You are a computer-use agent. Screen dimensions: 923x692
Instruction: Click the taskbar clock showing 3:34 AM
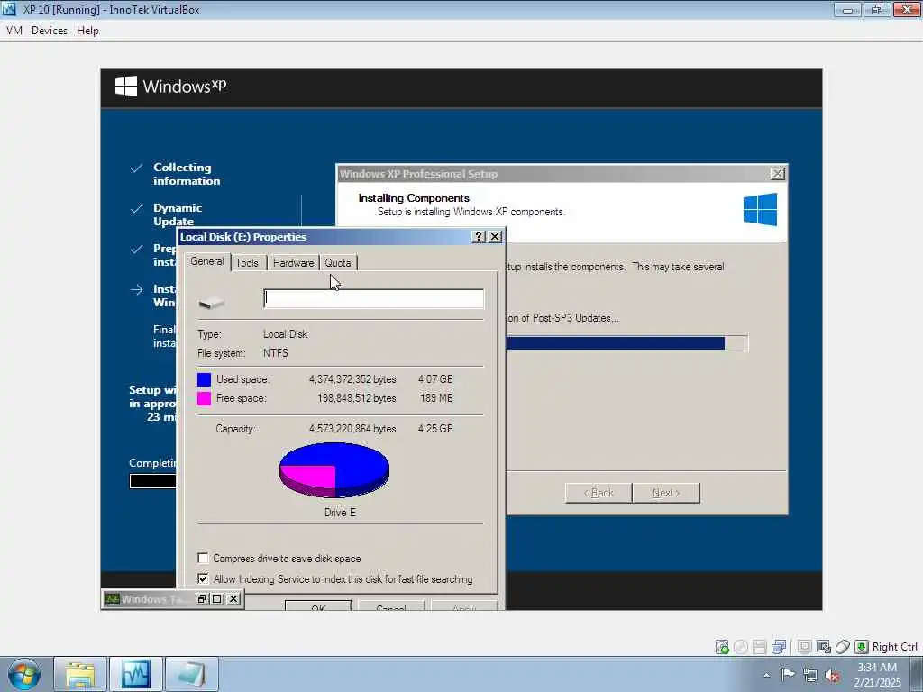point(877,674)
